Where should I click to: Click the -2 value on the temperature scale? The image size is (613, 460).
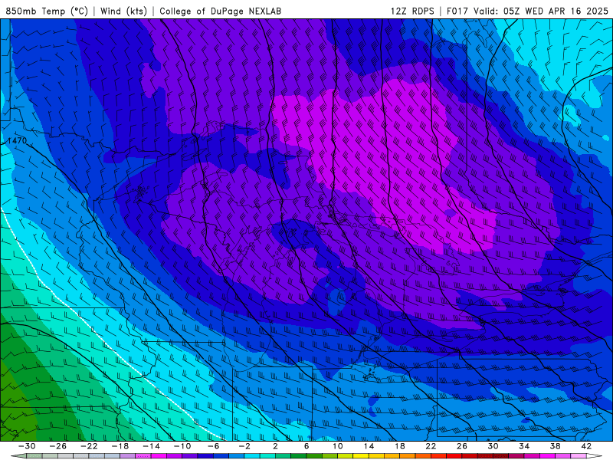244,446
